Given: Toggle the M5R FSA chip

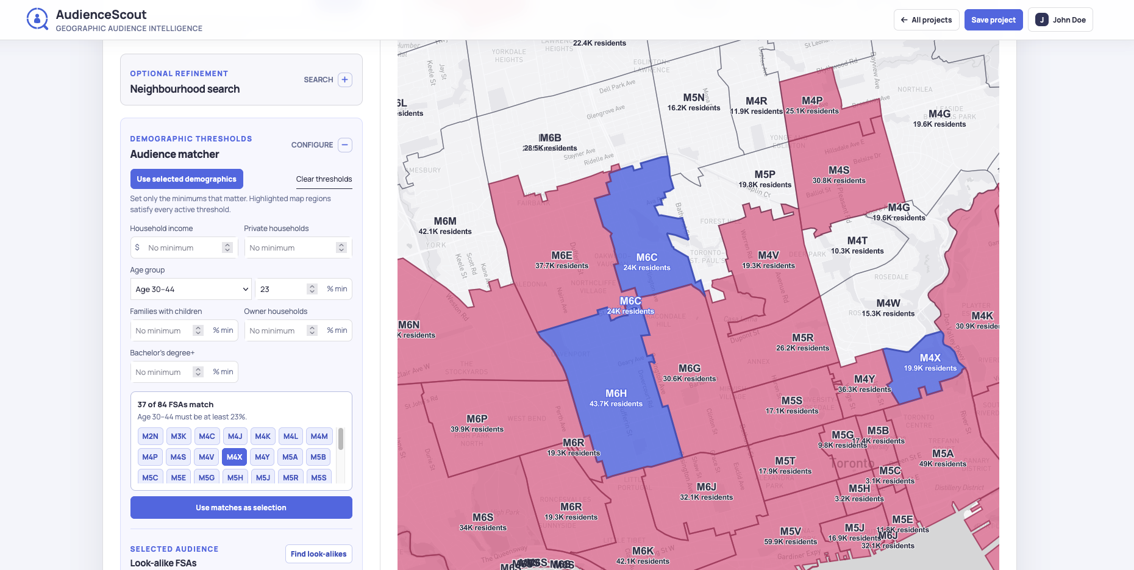Looking at the screenshot, I should click(x=291, y=477).
